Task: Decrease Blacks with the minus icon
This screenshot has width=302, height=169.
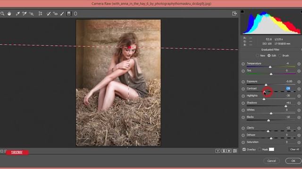Action: point(243,117)
